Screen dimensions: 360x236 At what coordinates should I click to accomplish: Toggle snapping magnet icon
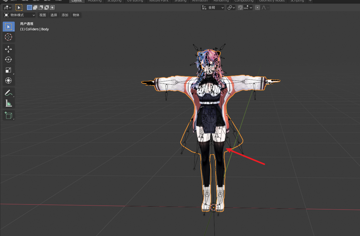click(240, 8)
